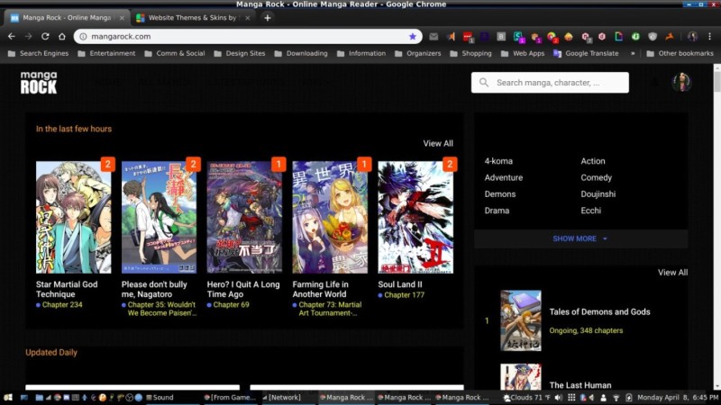Open the gray B extension icon
The image size is (721, 405).
pyautogui.click(x=501, y=37)
